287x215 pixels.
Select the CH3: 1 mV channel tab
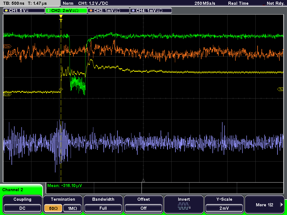coord(108,11)
